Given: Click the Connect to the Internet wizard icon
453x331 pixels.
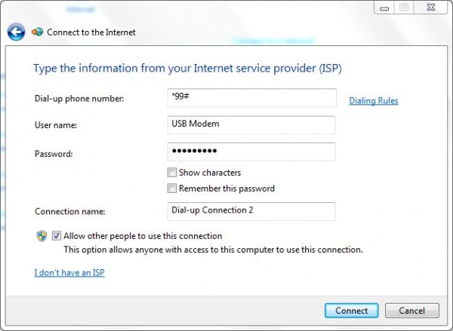Looking at the screenshot, I should click(37, 33).
